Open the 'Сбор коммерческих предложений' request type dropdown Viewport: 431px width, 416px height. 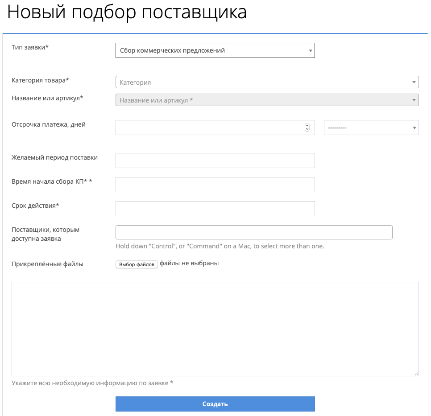coord(215,50)
